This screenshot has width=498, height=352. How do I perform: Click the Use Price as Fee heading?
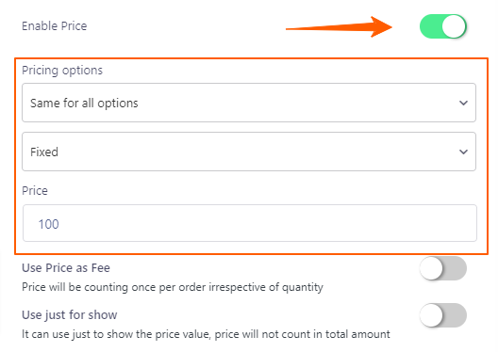pyautogui.click(x=66, y=268)
